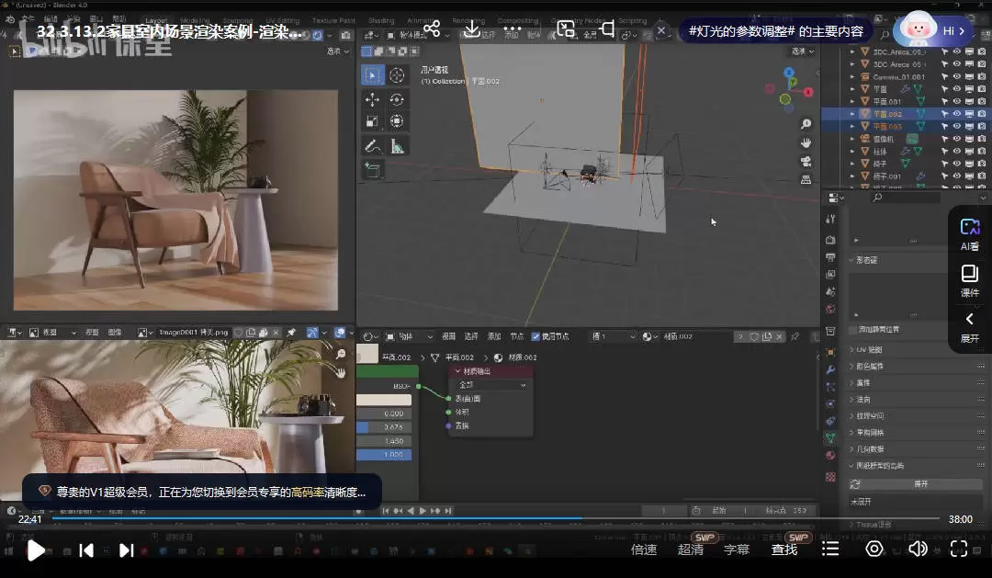The image size is (992, 578).
Task: Toggle selectability arrow for 柱体 row
Action: click(944, 152)
